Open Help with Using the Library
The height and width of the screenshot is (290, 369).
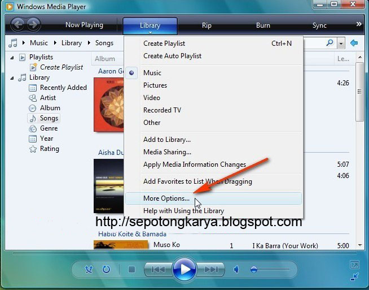[x=214, y=210]
